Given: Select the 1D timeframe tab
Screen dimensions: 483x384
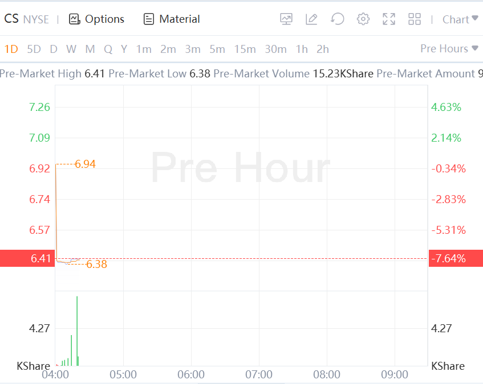Looking at the screenshot, I should click(x=11, y=49).
